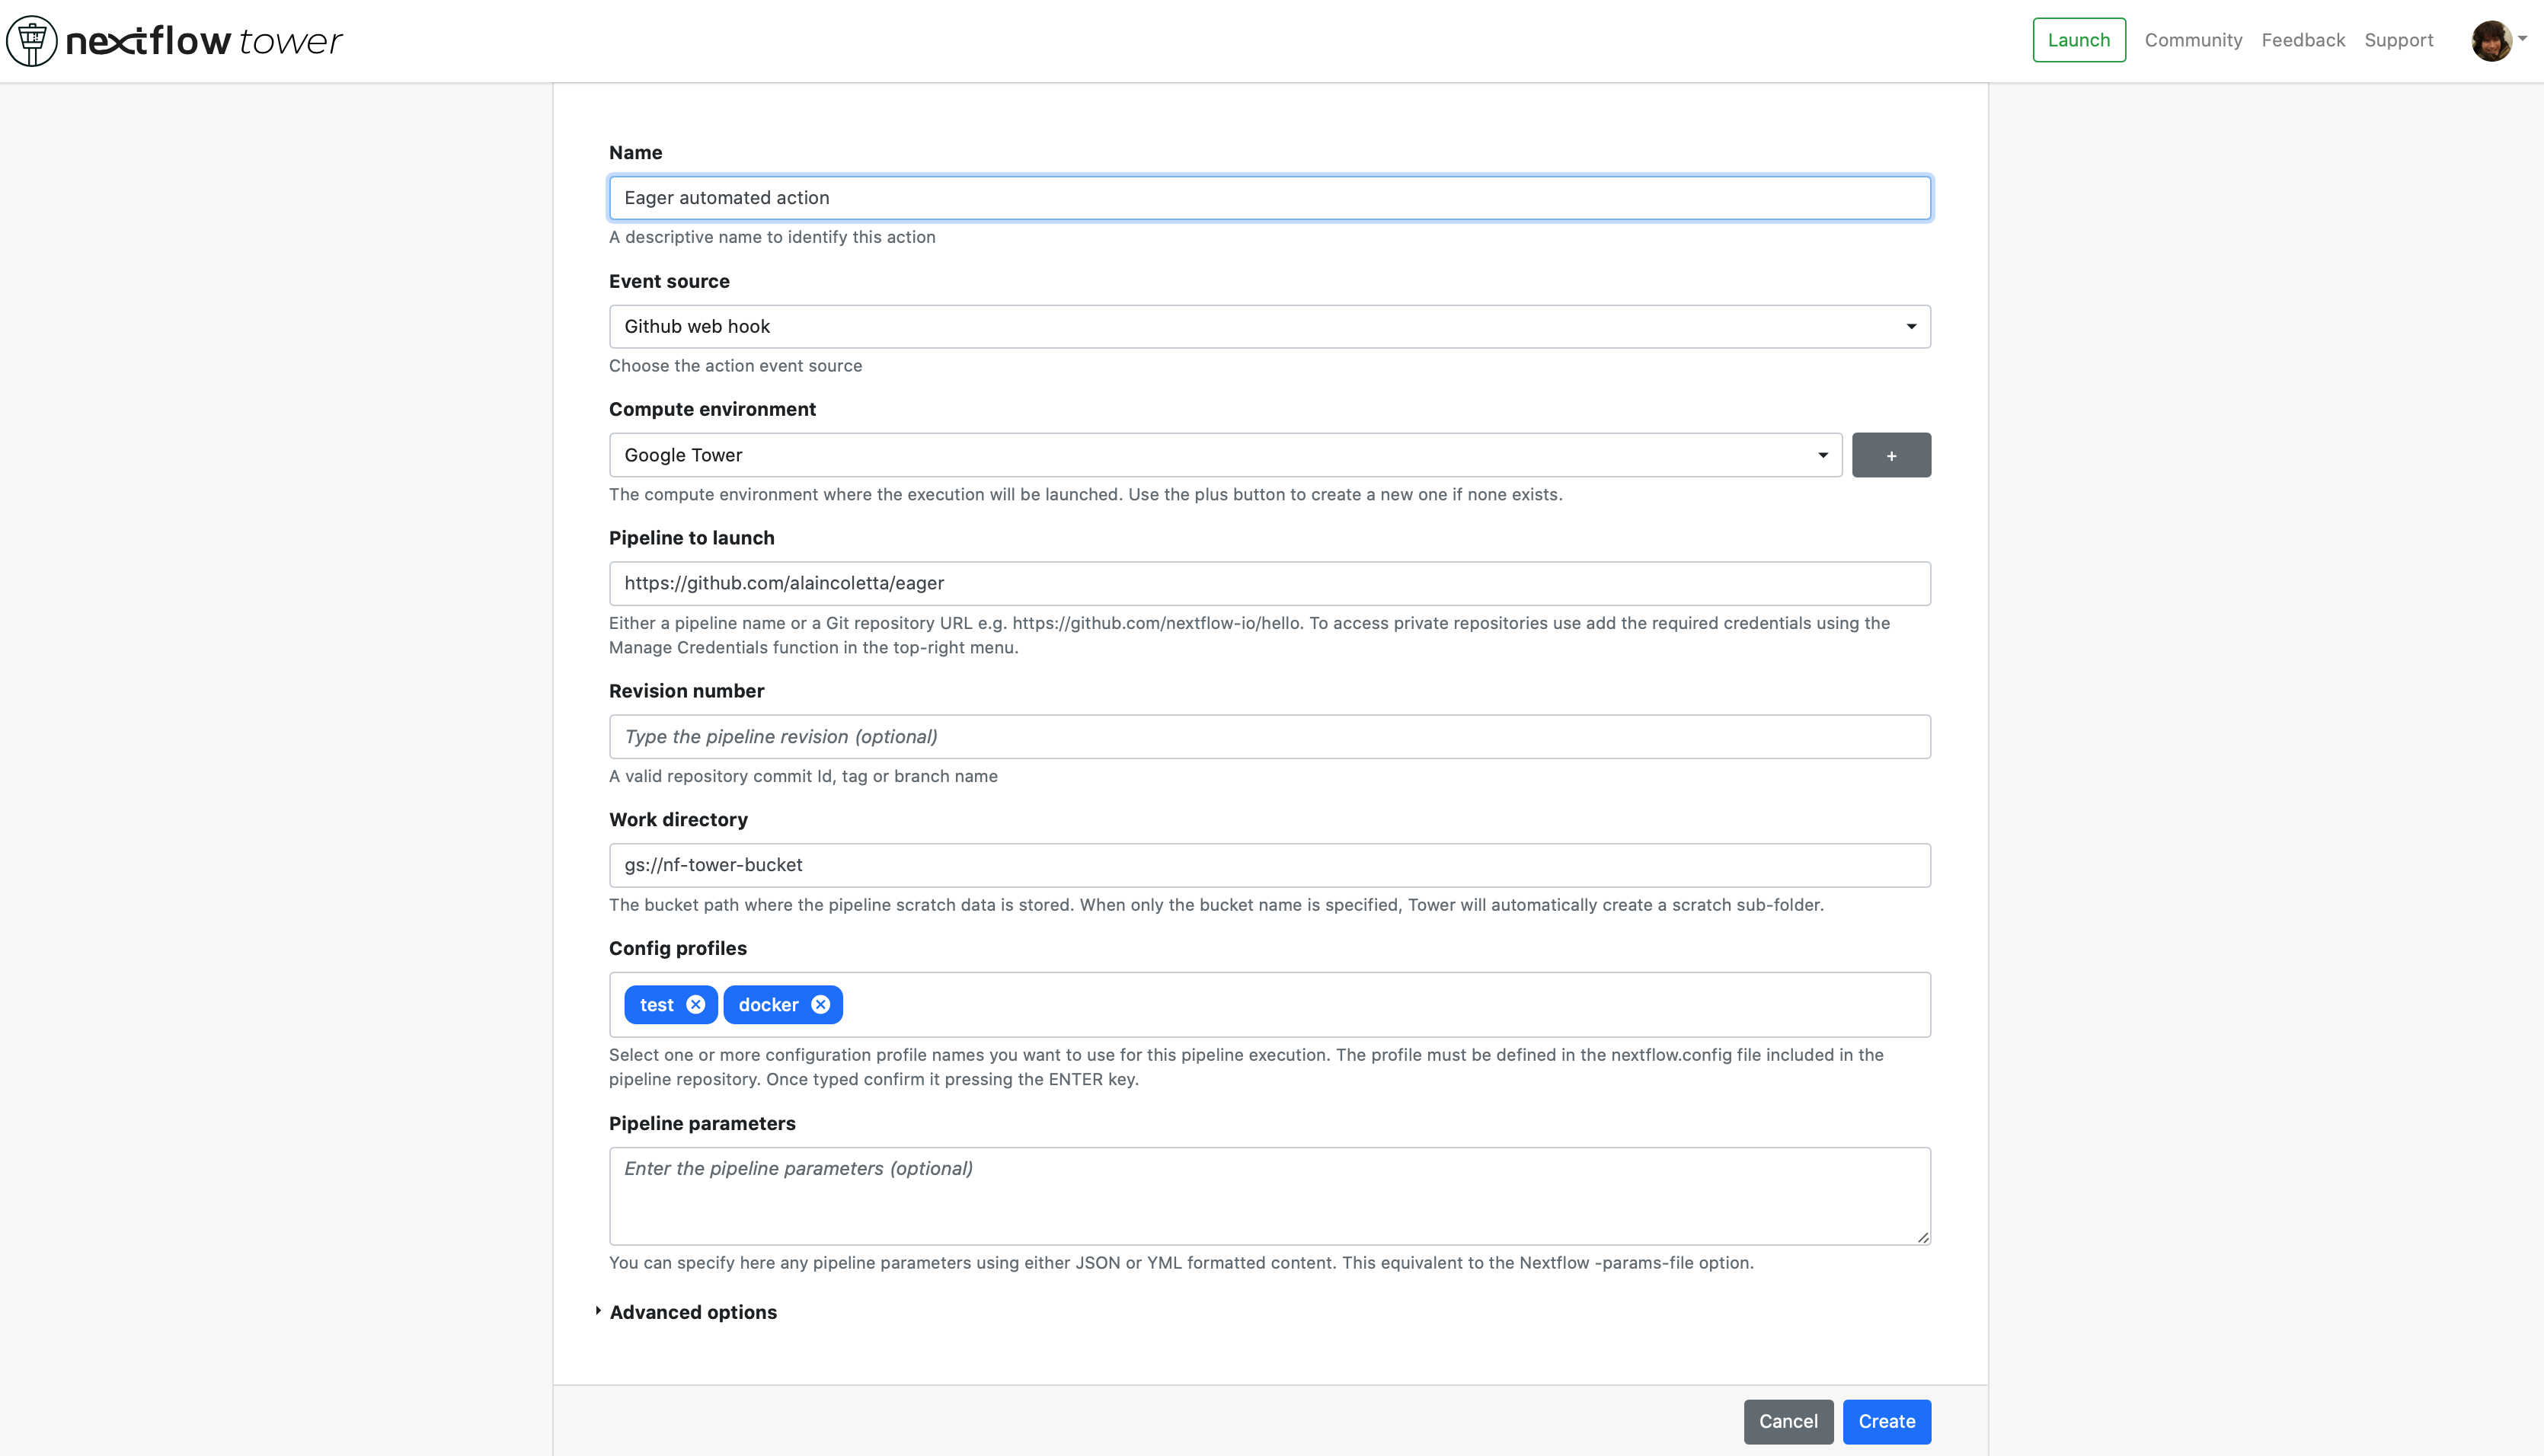Image resolution: width=2544 pixels, height=1456 pixels.
Task: Remove the test config profile tag
Action: point(696,1005)
